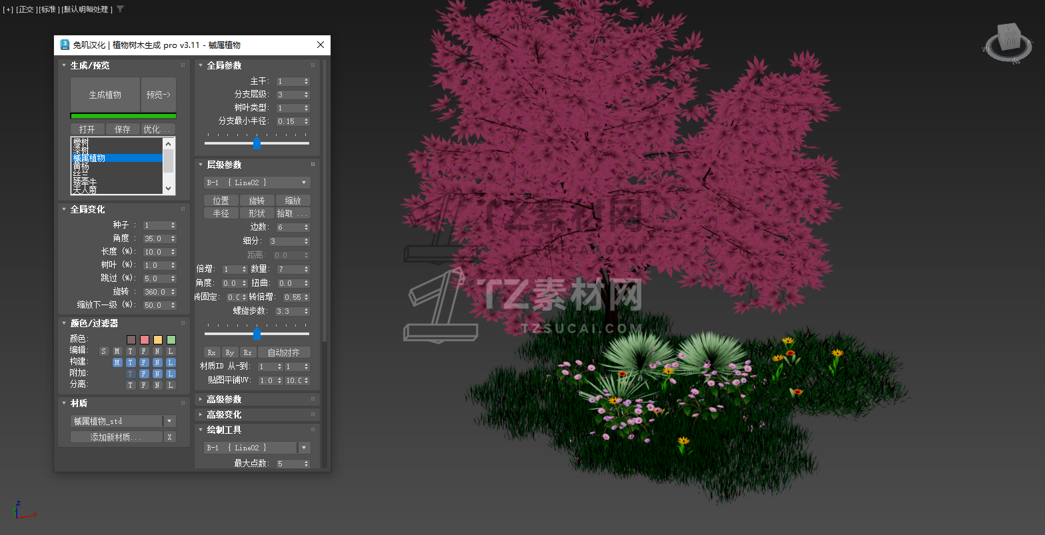Pick the yellow color swatch
Image resolution: width=1045 pixels, height=535 pixels.
pyautogui.click(x=158, y=340)
